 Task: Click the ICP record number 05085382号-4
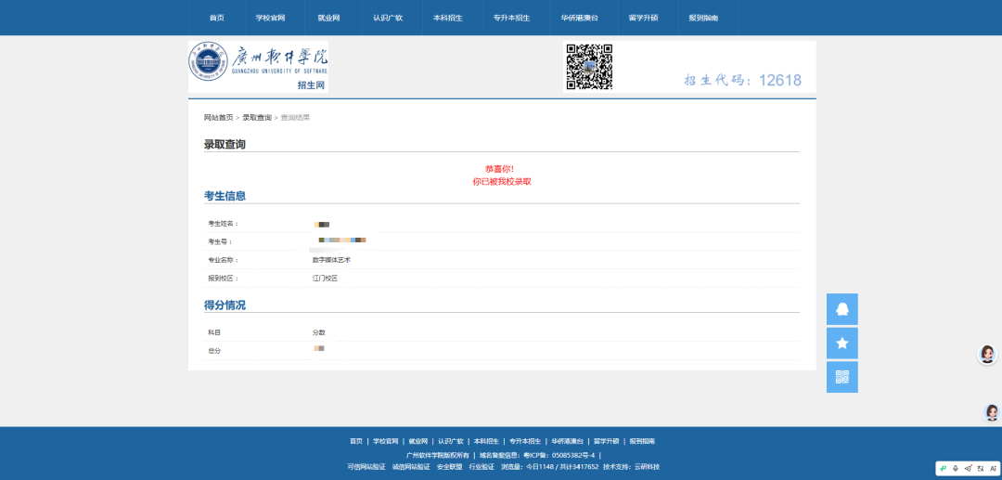573,455
